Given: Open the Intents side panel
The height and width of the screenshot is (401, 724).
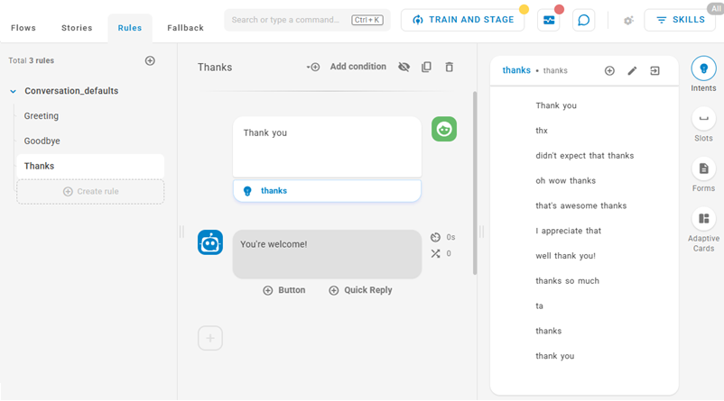Looking at the screenshot, I should [703, 74].
